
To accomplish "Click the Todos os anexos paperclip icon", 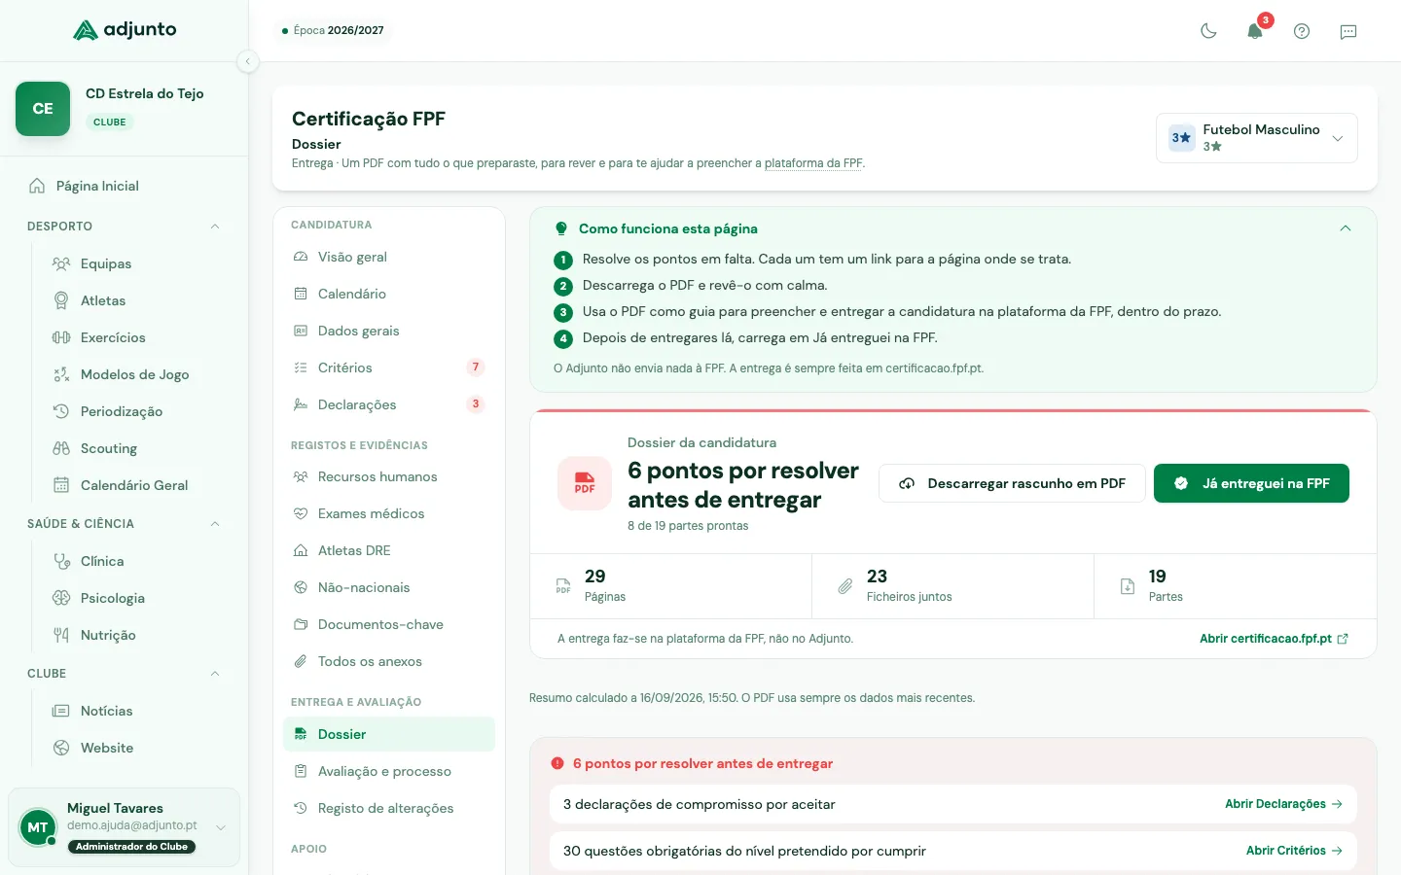I will (x=301, y=661).
